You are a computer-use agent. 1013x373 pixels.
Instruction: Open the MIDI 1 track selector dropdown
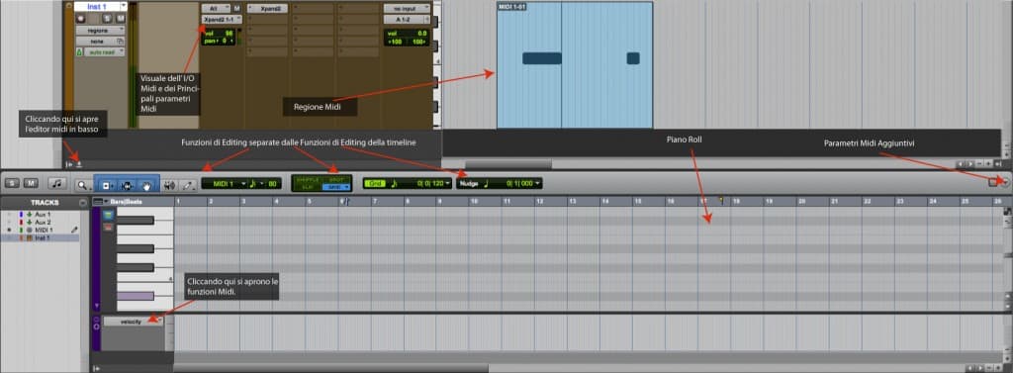click(227, 184)
